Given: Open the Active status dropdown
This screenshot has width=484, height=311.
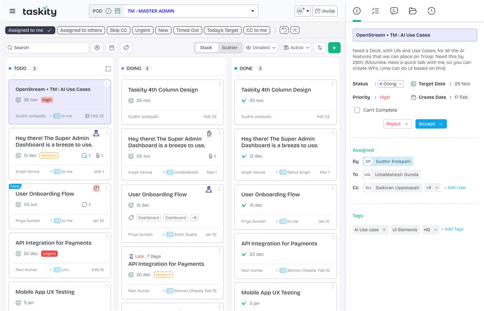Looking at the screenshot, I should tap(297, 47).
